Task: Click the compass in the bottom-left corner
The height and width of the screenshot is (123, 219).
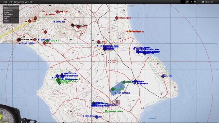Action: [8, 114]
